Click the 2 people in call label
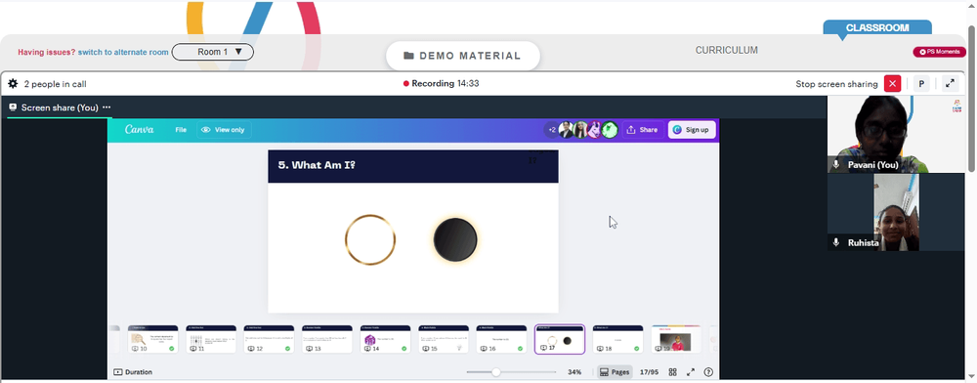This screenshot has width=977, height=383. [x=55, y=84]
